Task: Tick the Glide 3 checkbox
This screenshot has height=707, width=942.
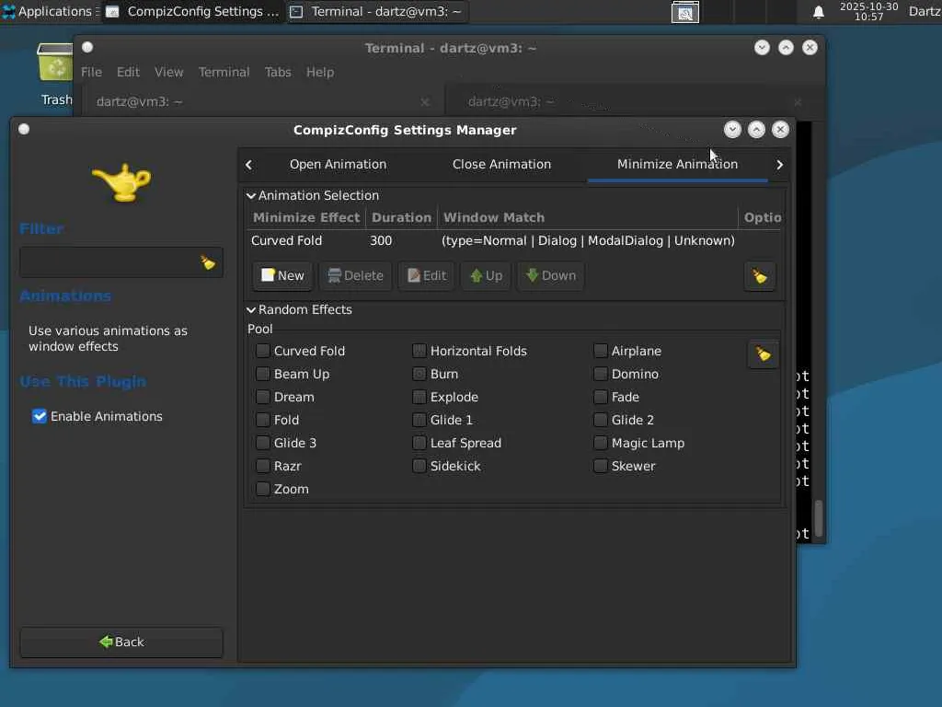Action: (262, 443)
